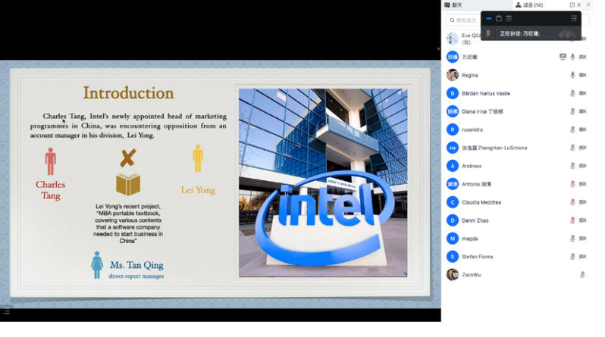Open the menu icon at the top-right corner
The height and width of the screenshot is (337, 605).
588,5
